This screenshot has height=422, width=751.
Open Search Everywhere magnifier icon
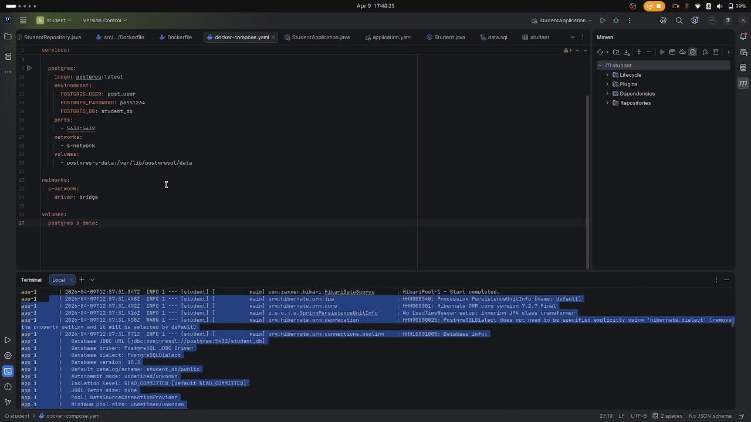pyautogui.click(x=679, y=21)
